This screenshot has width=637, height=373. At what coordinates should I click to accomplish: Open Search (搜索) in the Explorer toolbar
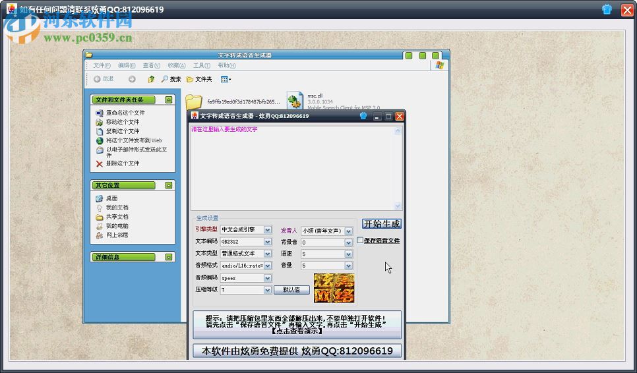[x=171, y=79]
